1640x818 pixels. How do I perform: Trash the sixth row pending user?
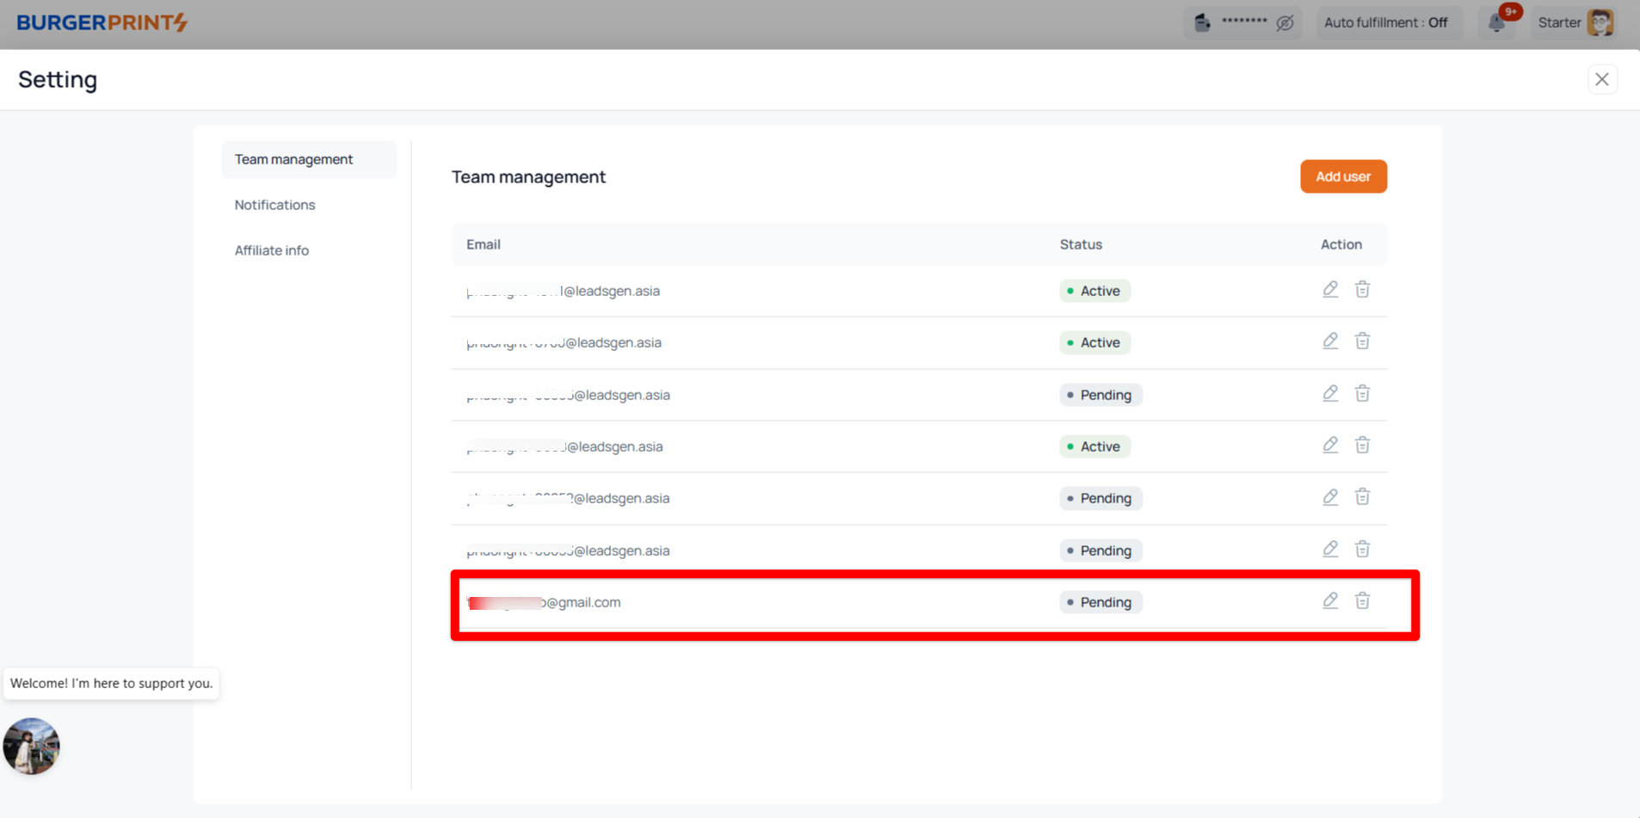click(1362, 550)
